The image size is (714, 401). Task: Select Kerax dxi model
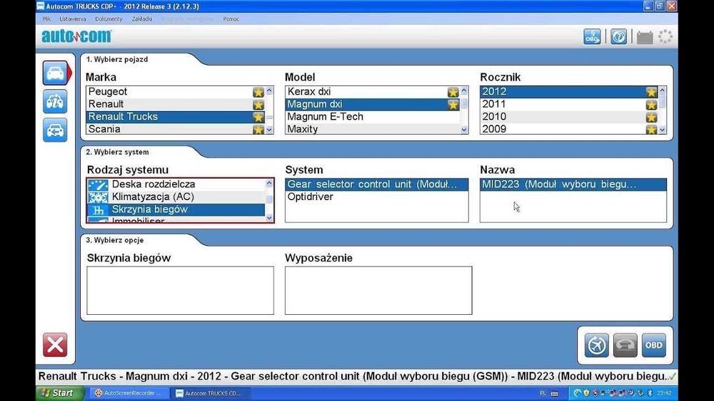(373, 92)
